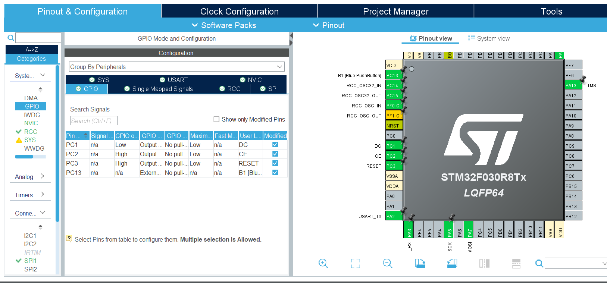
Task: Open the Group By Peripherals dropdown
Action: point(176,67)
